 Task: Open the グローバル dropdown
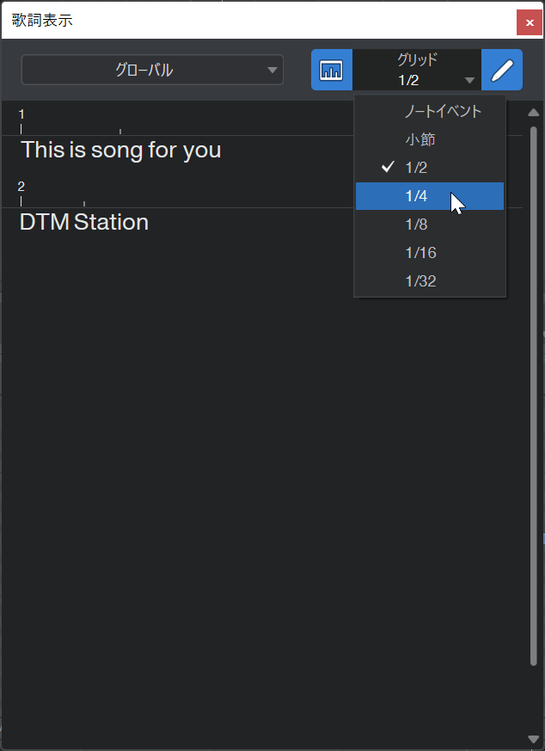click(x=152, y=70)
